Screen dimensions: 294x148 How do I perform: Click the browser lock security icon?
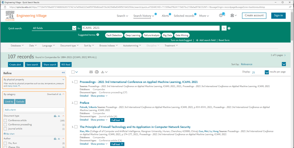coord(6,7)
